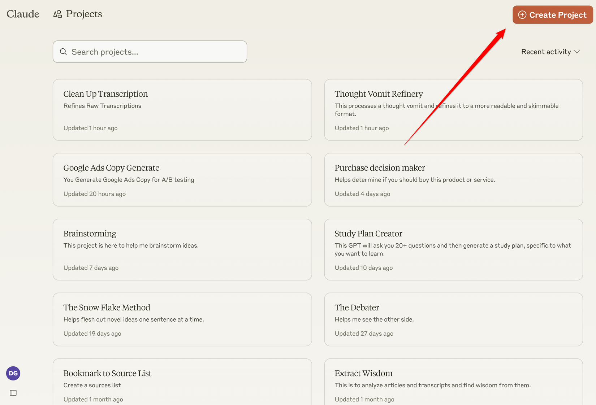The width and height of the screenshot is (596, 405).
Task: Click the Projects shapes icon
Action: 57,14
